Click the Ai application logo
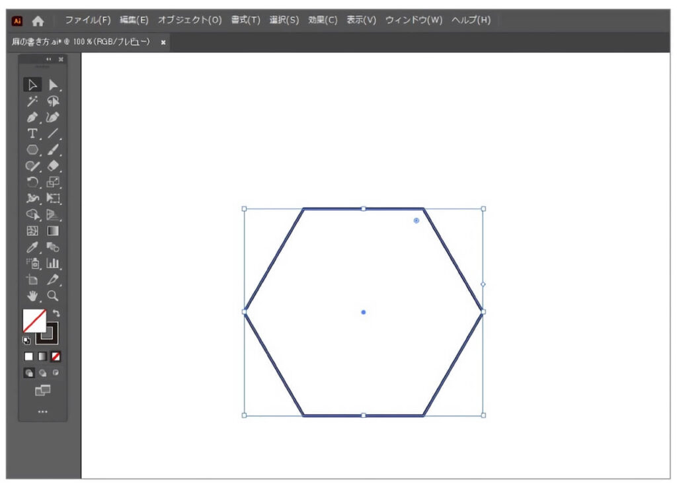This screenshot has height=486, width=677. [17, 20]
